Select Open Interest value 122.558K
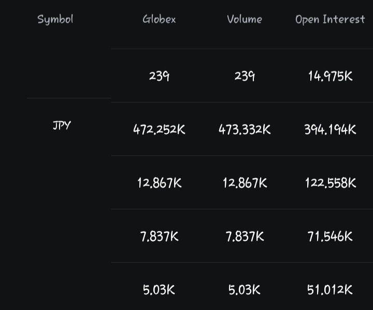373x310 pixels. point(330,183)
